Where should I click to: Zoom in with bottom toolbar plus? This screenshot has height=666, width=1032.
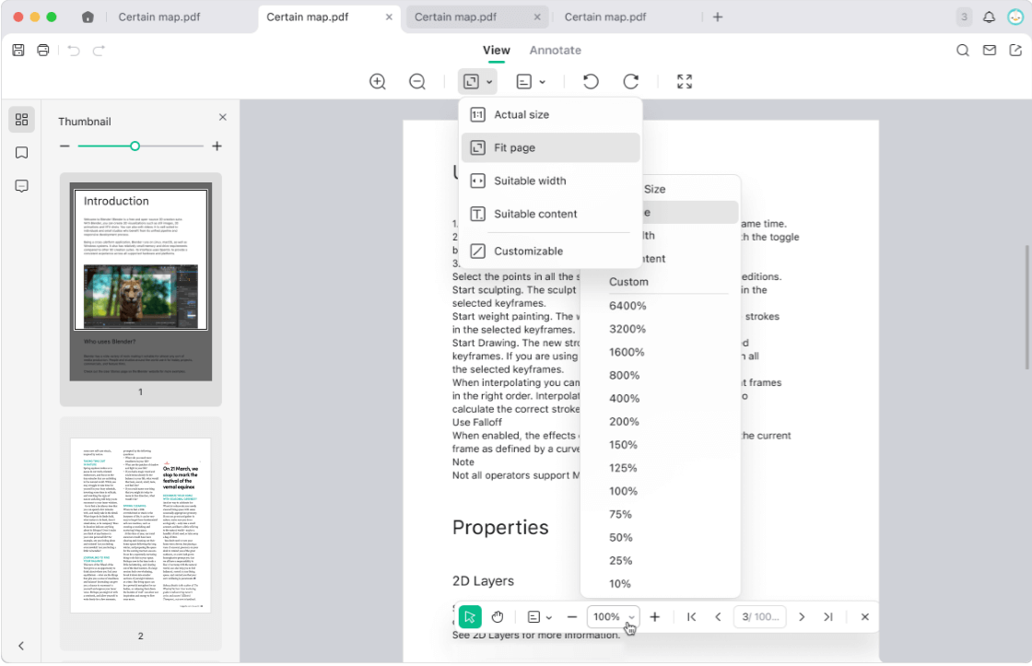point(655,616)
